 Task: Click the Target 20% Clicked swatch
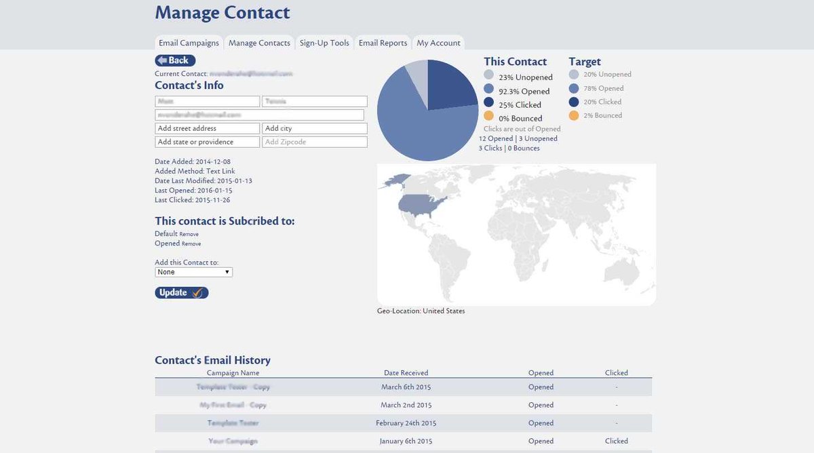pyautogui.click(x=574, y=102)
